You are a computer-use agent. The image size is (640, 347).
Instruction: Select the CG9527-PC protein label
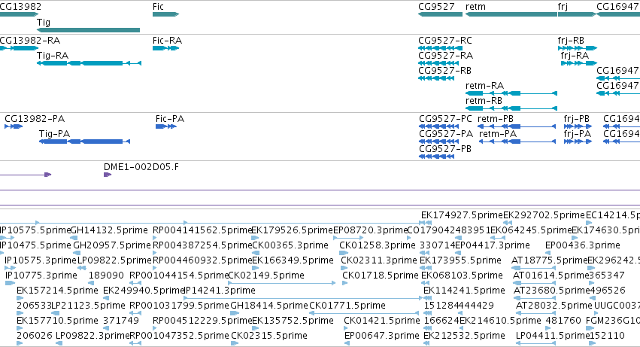445,119
